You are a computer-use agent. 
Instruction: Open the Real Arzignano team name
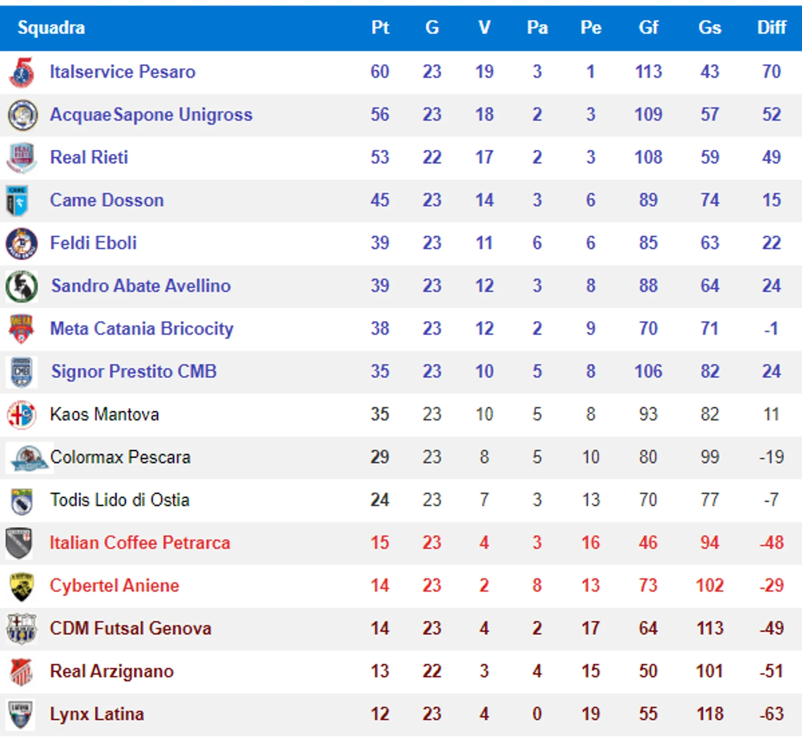tap(112, 671)
